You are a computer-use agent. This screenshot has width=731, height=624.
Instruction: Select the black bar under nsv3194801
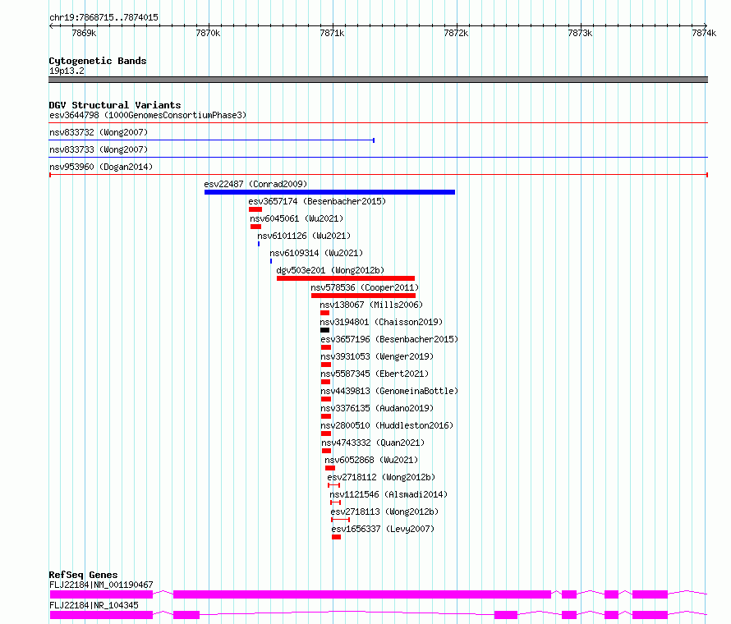pos(325,330)
